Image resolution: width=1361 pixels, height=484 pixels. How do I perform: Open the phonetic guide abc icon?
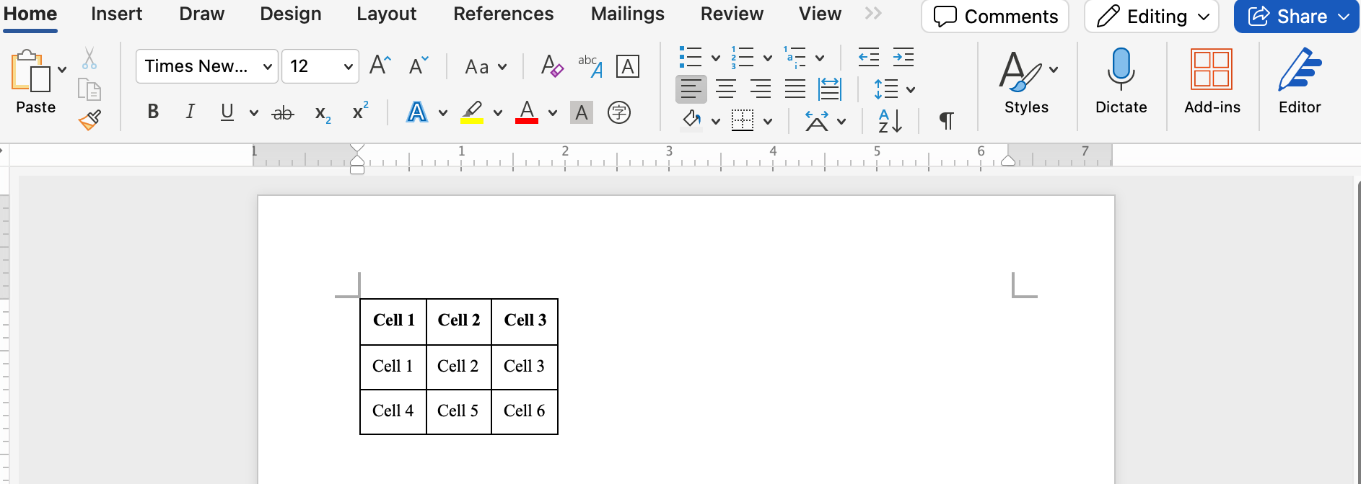coord(590,66)
